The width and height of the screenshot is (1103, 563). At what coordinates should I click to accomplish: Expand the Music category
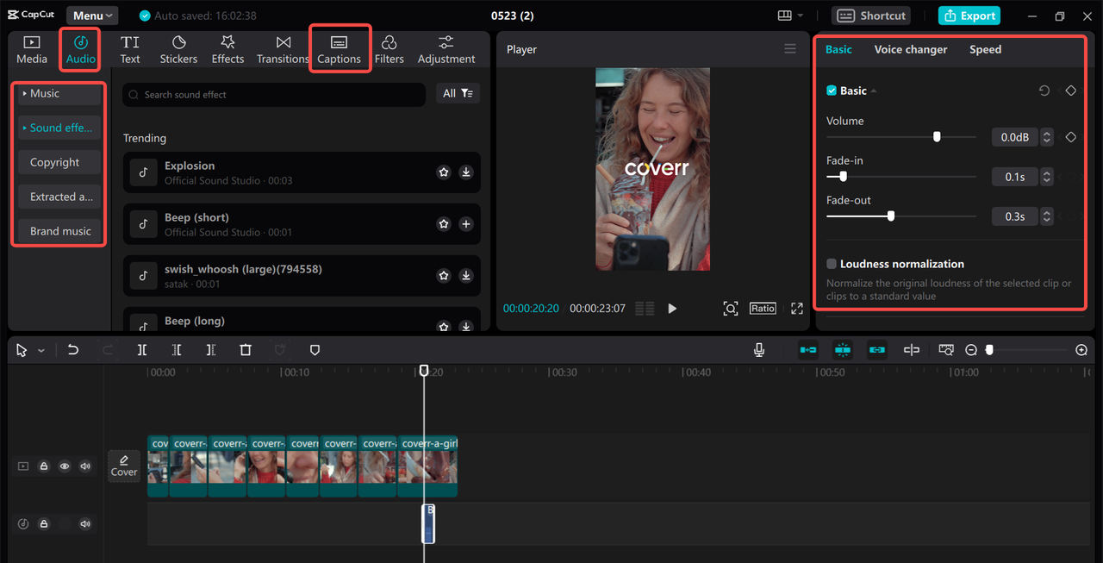coord(59,93)
